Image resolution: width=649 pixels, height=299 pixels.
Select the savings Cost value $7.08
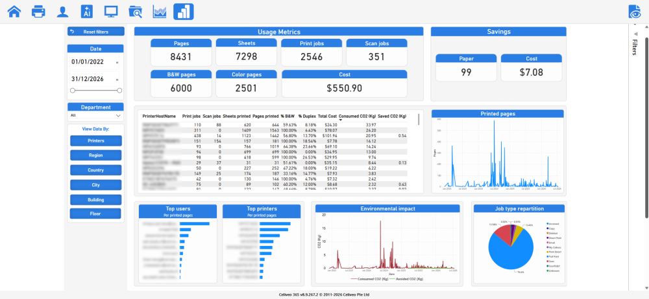(532, 72)
